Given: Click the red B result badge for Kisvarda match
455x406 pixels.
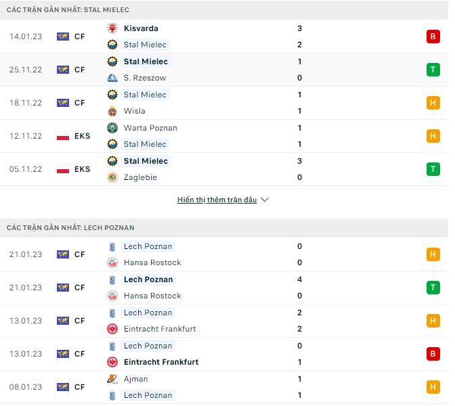Looking at the screenshot, I should [x=433, y=37].
